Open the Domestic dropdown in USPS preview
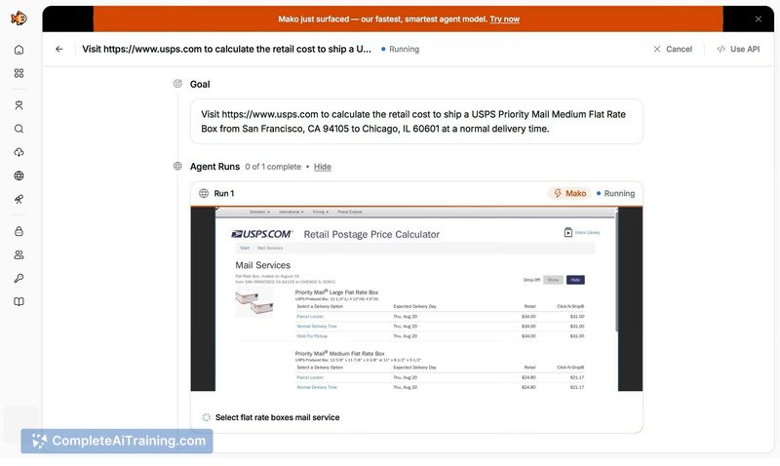This screenshot has height=466, width=780. click(259, 212)
